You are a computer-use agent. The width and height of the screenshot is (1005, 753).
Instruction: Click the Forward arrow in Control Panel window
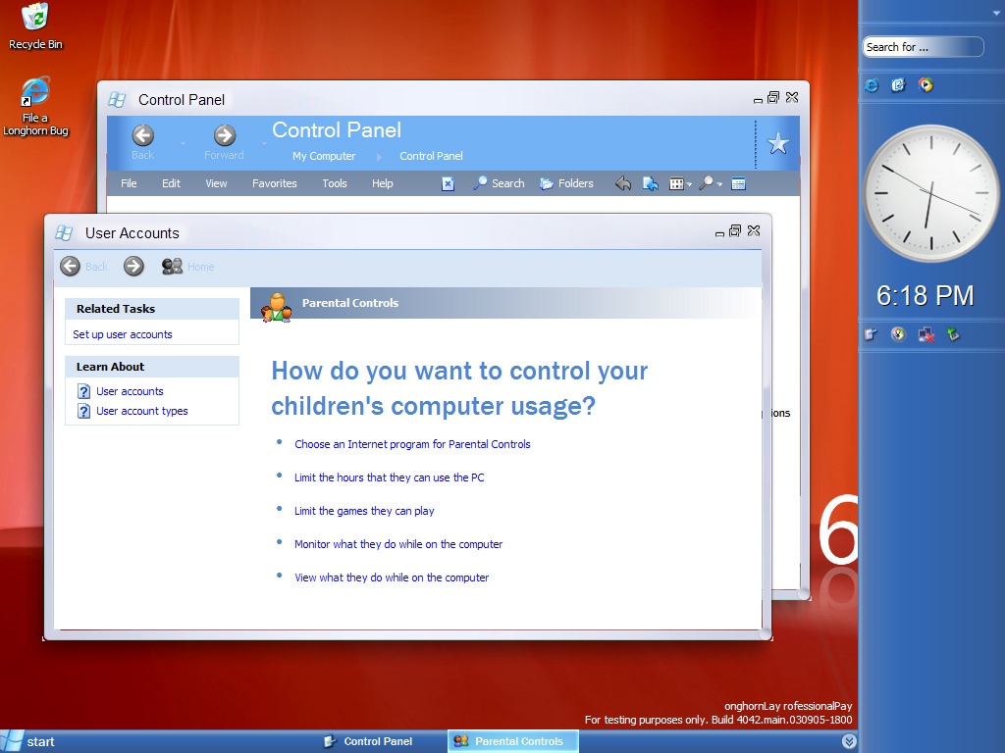(x=225, y=135)
